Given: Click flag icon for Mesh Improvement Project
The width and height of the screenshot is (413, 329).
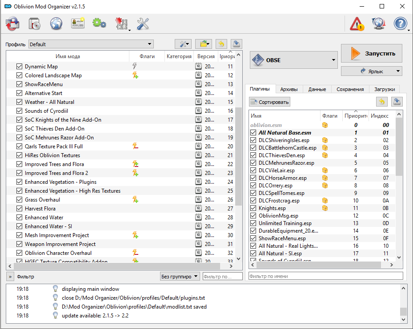Looking at the screenshot, I should (135, 235).
